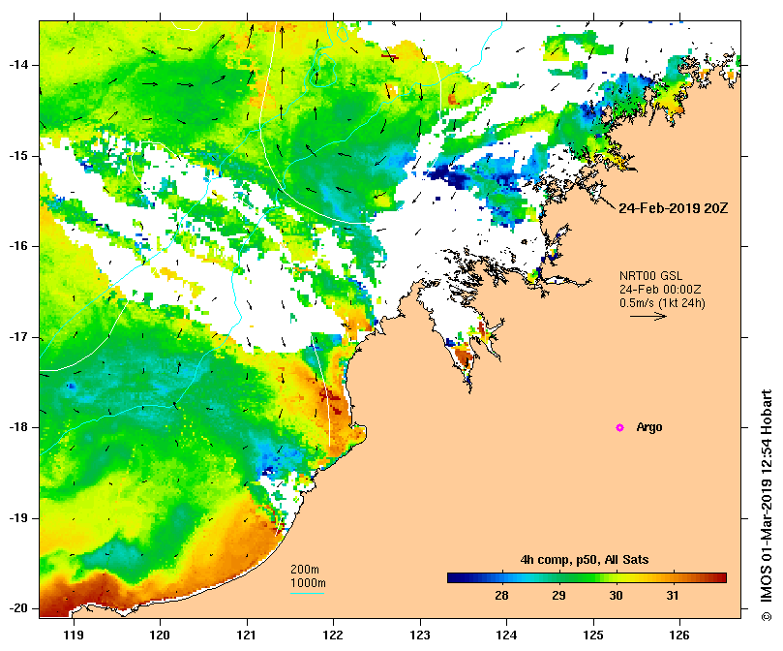Click the colorbar value 29
Image resolution: width=783 pixels, height=651 pixels.
pyautogui.click(x=558, y=596)
